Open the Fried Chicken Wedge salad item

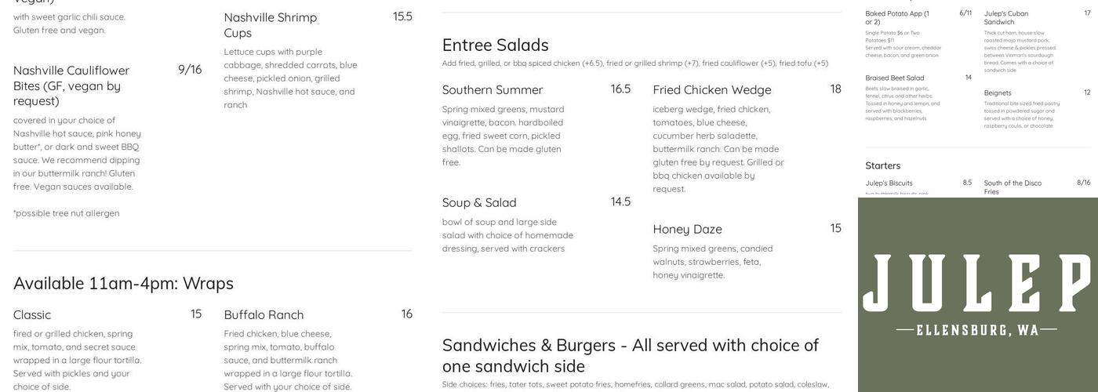712,89
